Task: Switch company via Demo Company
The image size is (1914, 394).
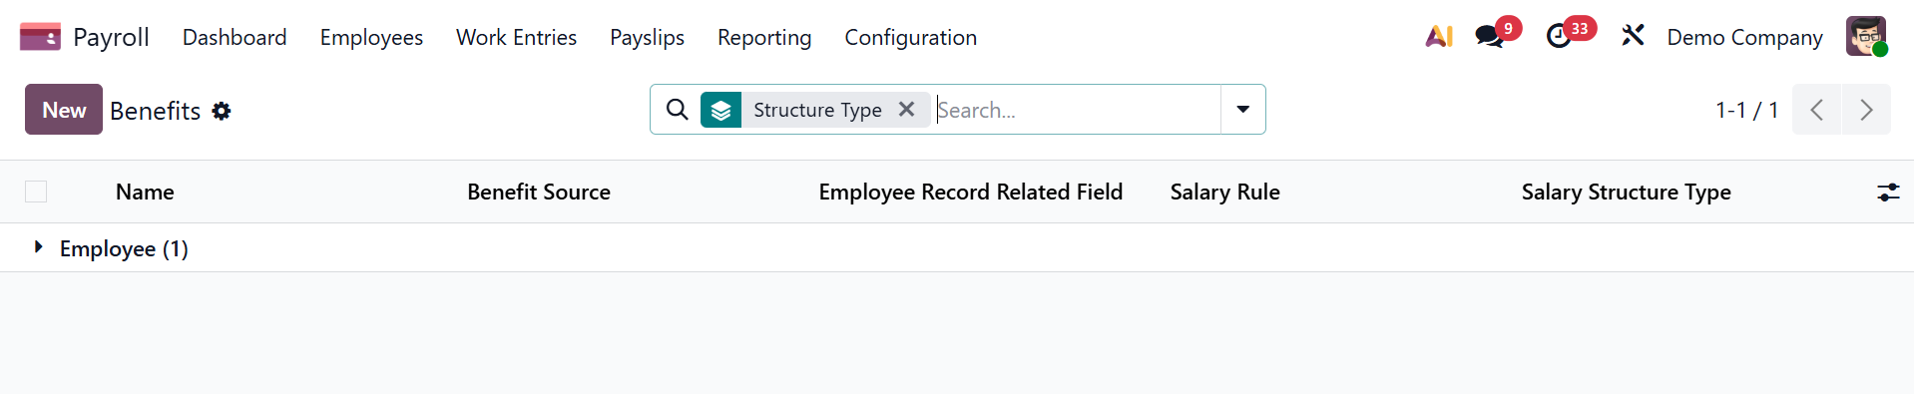Action: click(1744, 37)
